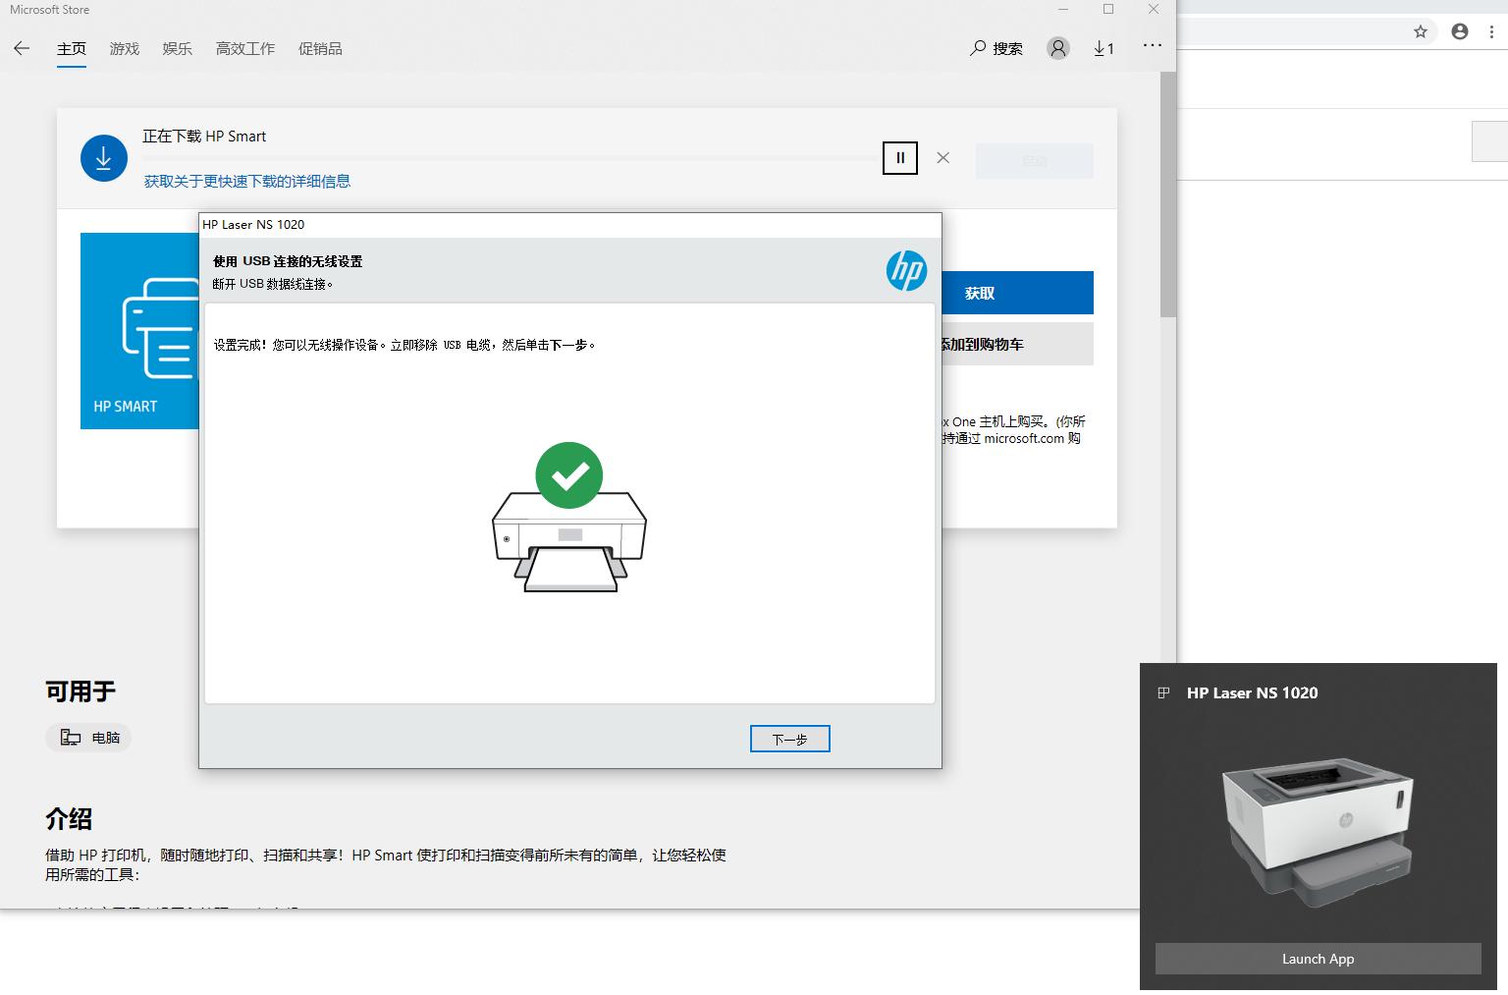Click the 获取 button
Viewport: 1508px width, 995px height.
click(1016, 292)
